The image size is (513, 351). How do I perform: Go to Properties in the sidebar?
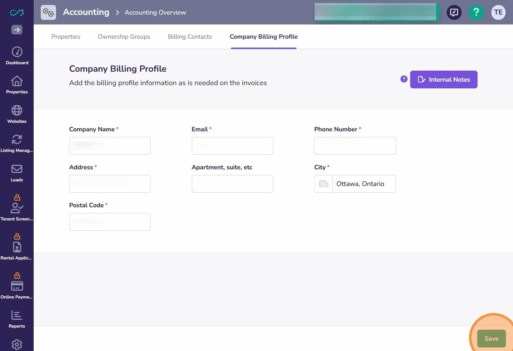[17, 85]
